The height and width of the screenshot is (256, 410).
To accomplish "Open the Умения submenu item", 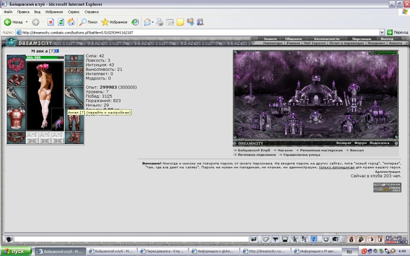I will 293,43.
